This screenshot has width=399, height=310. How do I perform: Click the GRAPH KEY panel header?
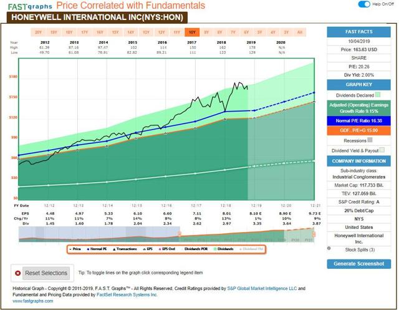point(359,84)
